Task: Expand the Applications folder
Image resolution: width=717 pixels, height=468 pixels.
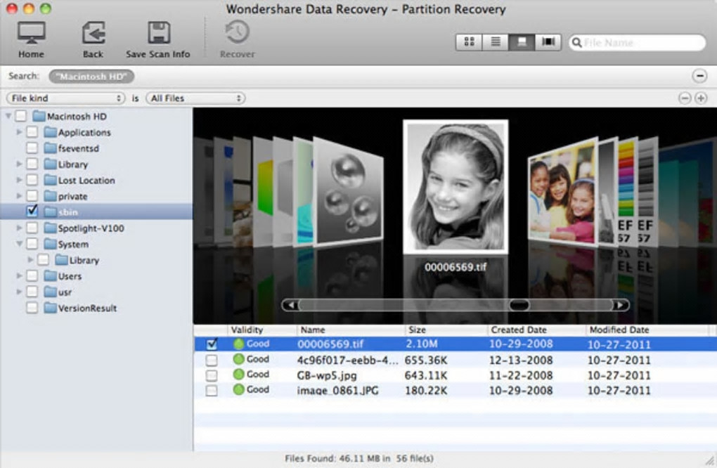Action: pos(19,132)
